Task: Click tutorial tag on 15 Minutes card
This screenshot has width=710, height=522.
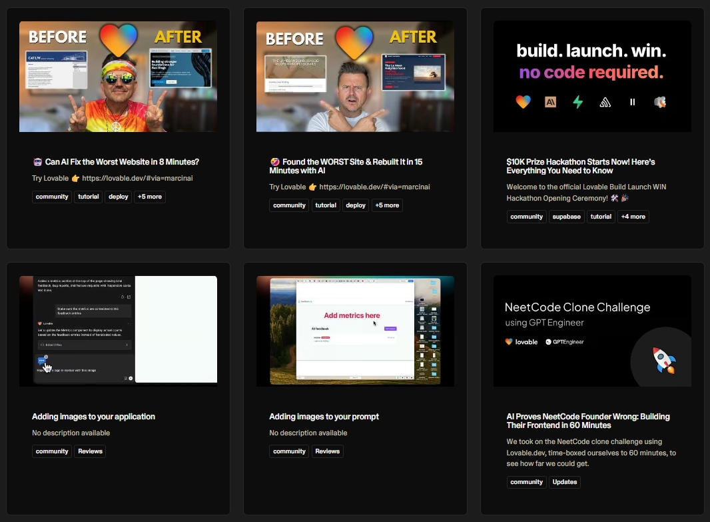Action: click(x=326, y=205)
